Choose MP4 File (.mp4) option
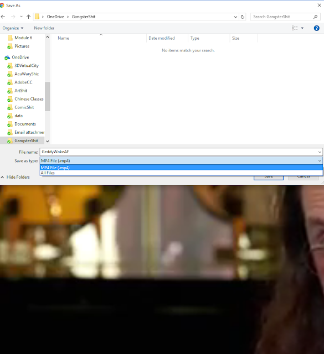This screenshot has width=324, height=354. pos(181,168)
